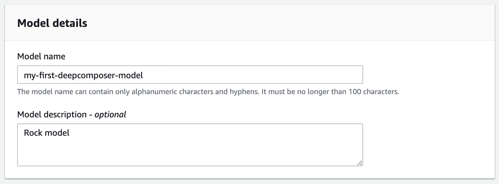Click the "Model description" label text
The height and width of the screenshot is (184, 499).
tap(52, 115)
